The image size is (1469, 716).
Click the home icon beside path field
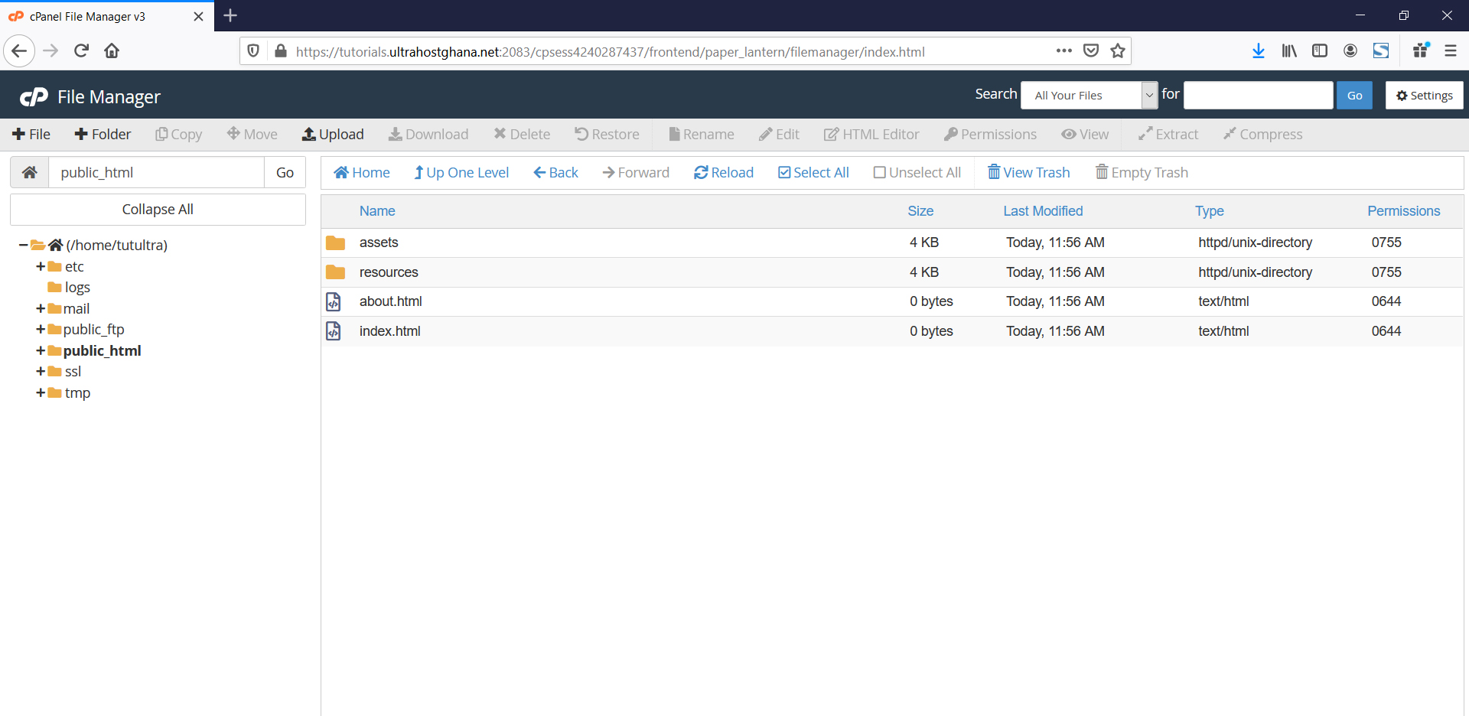[30, 172]
